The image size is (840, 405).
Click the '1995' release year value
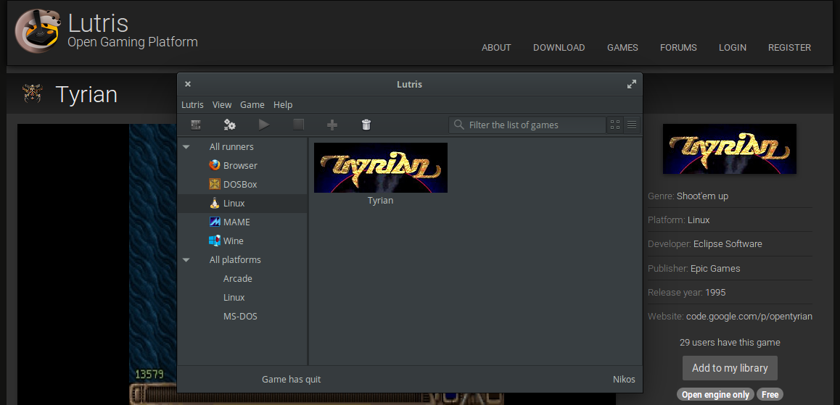[x=715, y=293]
